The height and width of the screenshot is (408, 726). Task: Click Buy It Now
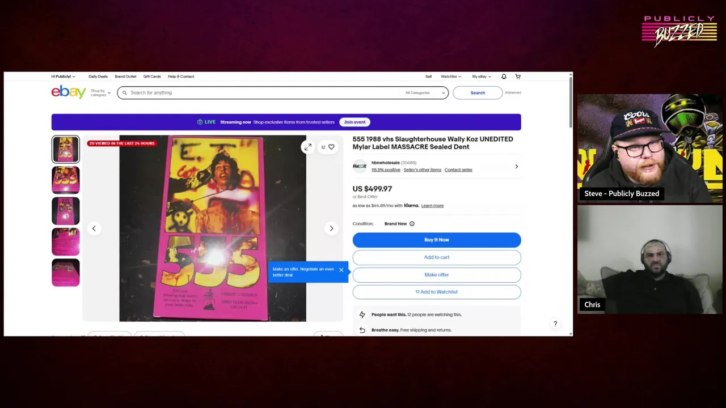(x=437, y=240)
